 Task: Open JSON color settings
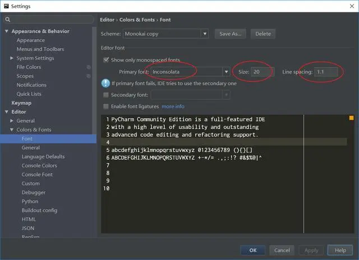28,228
